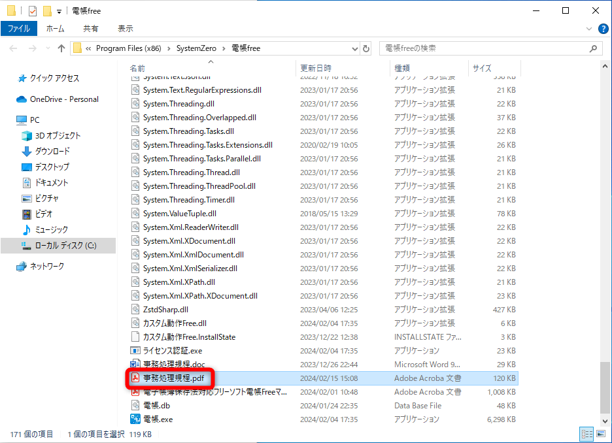
Task: Sort by the 種類 column header
Action: click(x=402, y=68)
